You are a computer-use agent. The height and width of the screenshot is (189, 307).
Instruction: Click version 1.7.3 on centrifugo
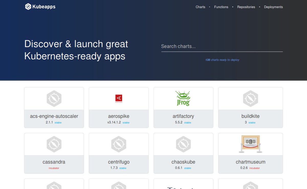coord(114,168)
